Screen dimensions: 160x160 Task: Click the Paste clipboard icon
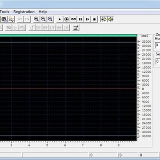pos(4,19)
